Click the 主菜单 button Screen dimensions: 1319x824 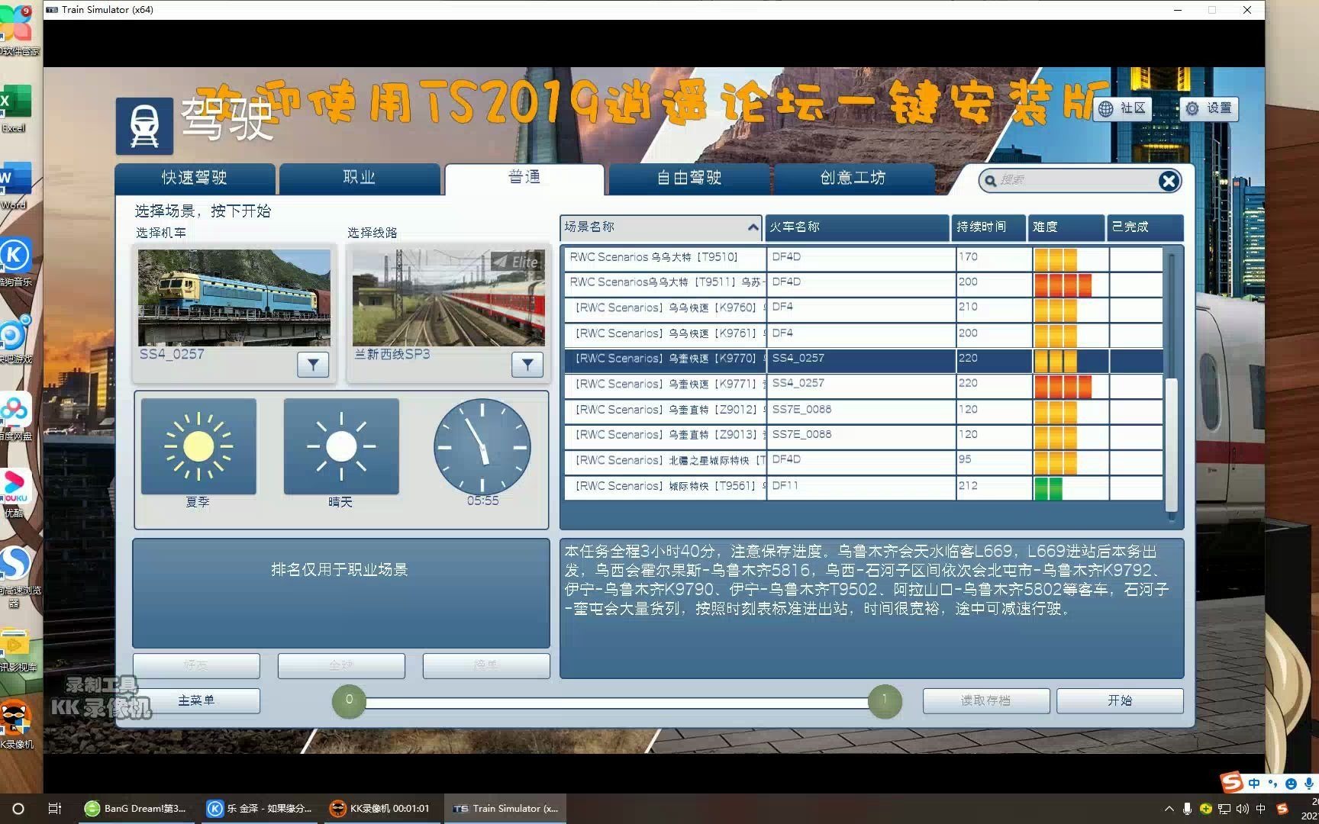tap(196, 700)
